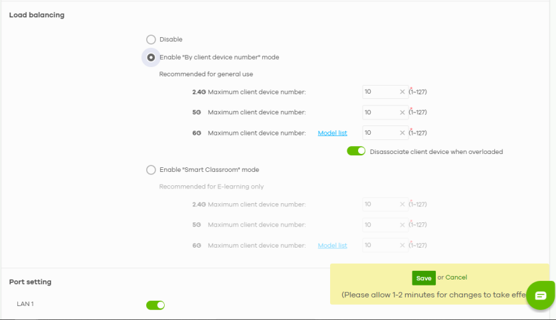Toggle Disassociate client device when overloaded

pos(356,151)
